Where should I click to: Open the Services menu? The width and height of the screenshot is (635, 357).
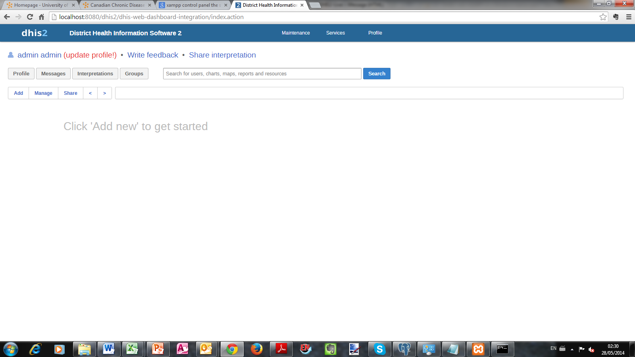[x=335, y=33]
